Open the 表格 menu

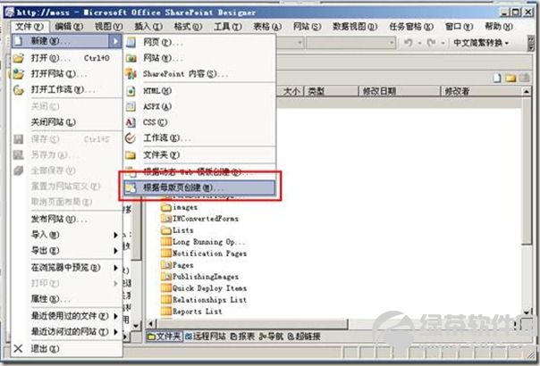[x=267, y=27]
